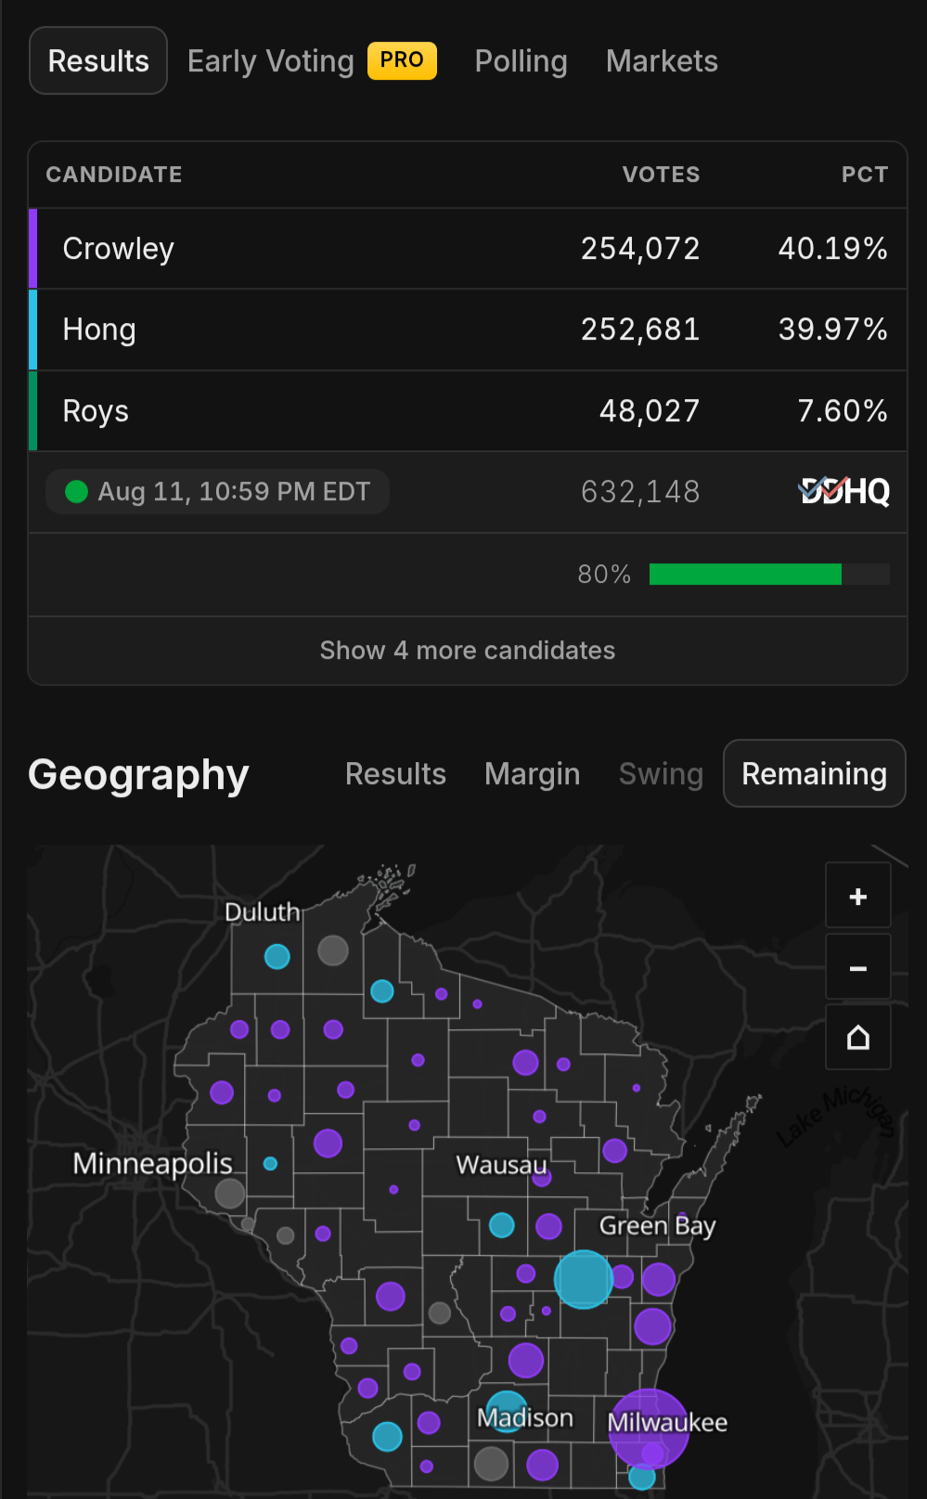Screen dimensions: 927x1499
Task: Click the 80% reporting progress bar
Action: tap(769, 575)
